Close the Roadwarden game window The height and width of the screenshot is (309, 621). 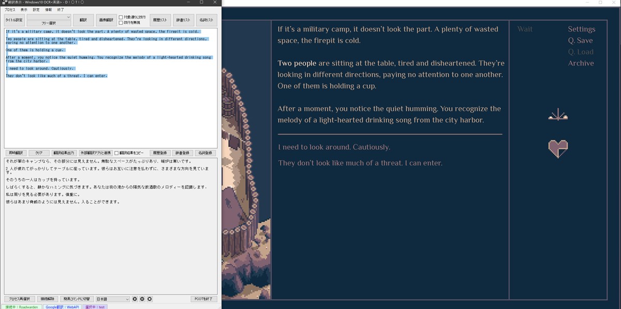[614, 3]
